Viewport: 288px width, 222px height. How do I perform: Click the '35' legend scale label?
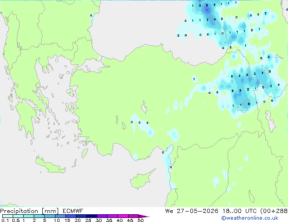tap(109, 220)
